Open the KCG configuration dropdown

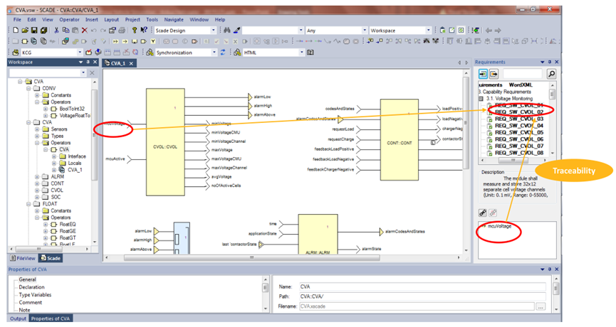79,52
